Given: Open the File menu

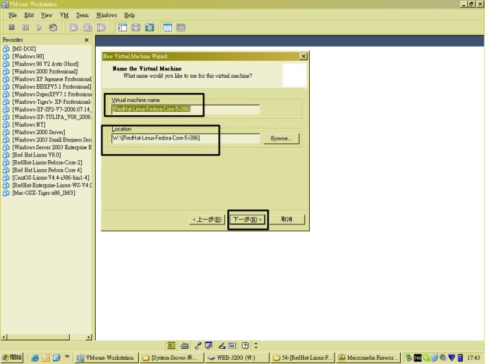Looking at the screenshot, I should pos(13,15).
